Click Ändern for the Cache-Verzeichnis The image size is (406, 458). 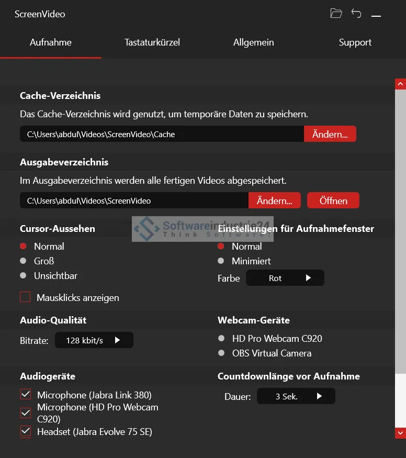[x=330, y=134]
